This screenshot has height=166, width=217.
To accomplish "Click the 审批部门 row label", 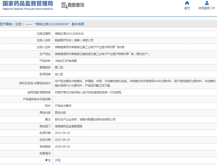I will tap(45, 126).
